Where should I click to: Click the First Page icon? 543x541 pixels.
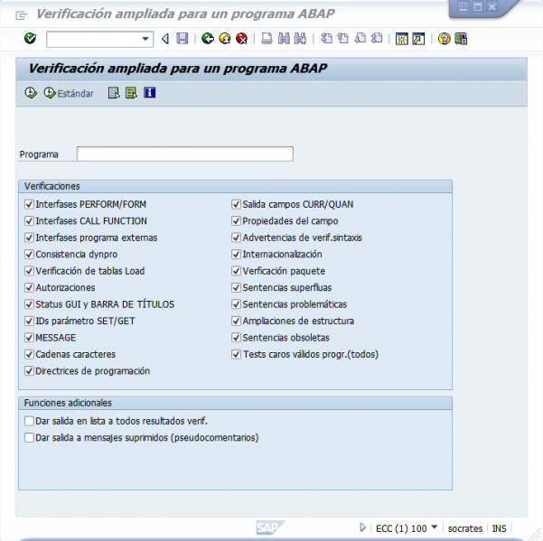click(x=326, y=39)
